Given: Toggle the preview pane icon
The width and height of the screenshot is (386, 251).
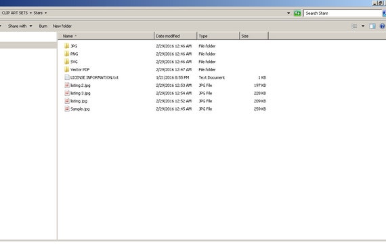Looking at the screenshot, I should point(372,26).
